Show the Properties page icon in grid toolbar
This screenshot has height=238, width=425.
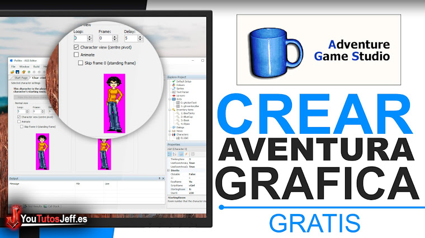181,154
